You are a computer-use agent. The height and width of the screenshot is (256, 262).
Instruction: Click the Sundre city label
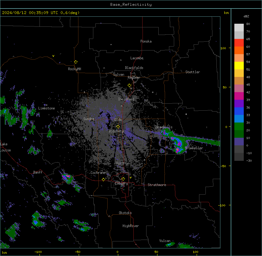click(x=89, y=119)
